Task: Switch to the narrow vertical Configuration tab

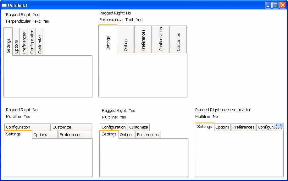Action: coord(32,41)
